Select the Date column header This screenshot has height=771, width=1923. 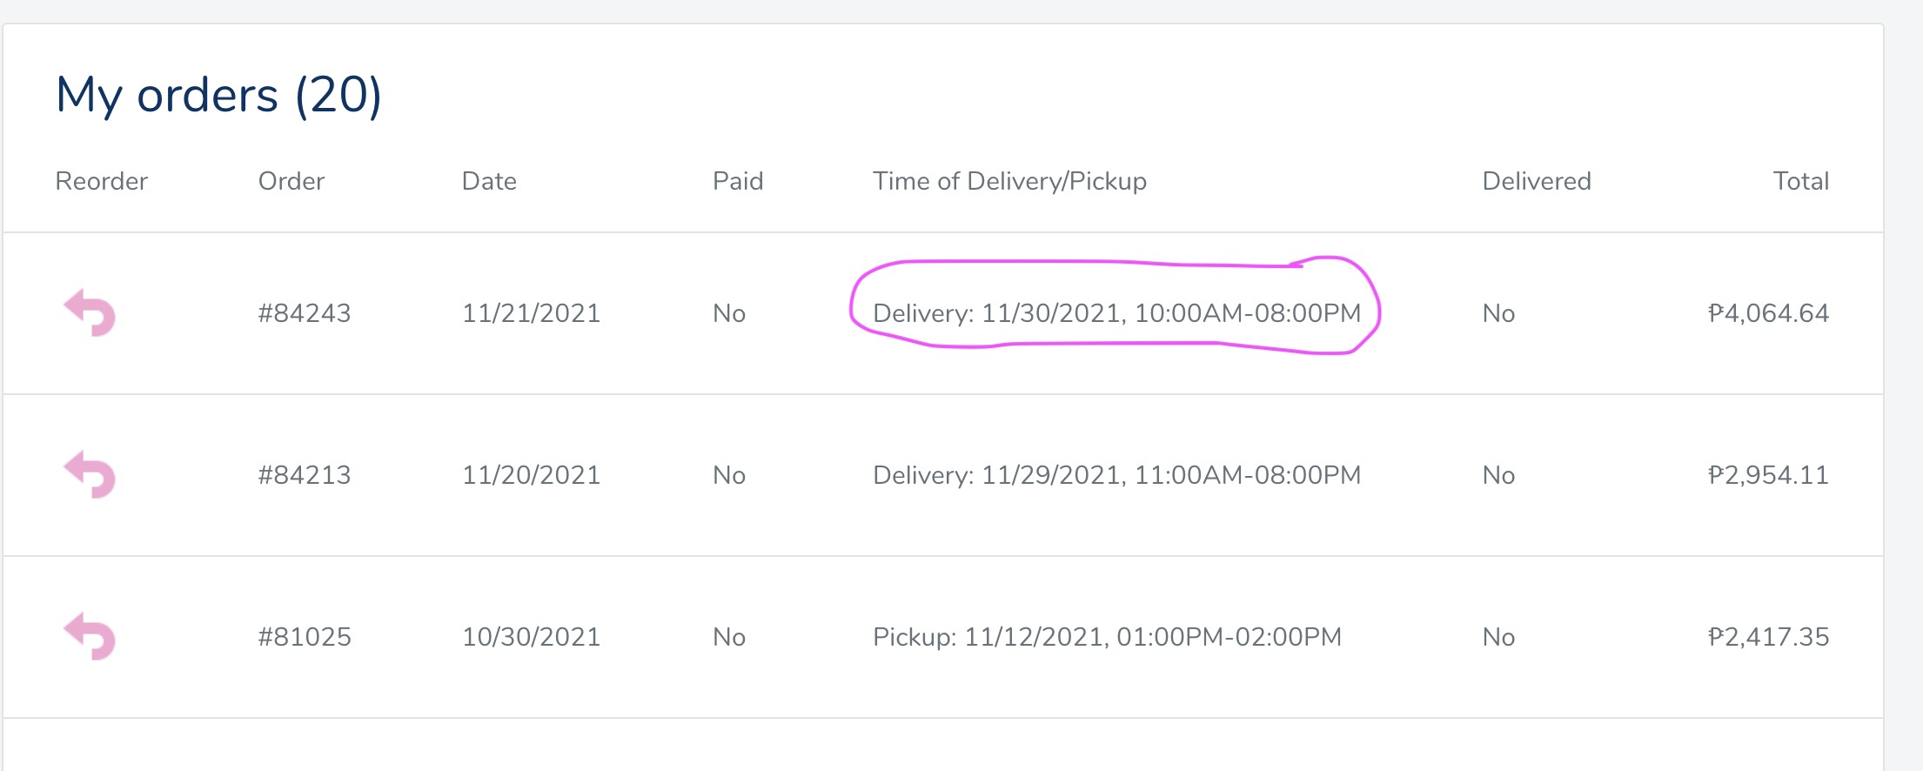click(489, 181)
